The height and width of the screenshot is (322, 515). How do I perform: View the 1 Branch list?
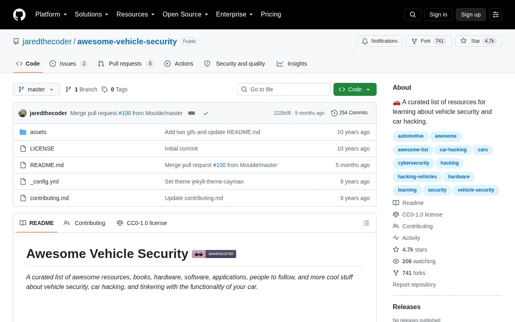[x=81, y=89]
